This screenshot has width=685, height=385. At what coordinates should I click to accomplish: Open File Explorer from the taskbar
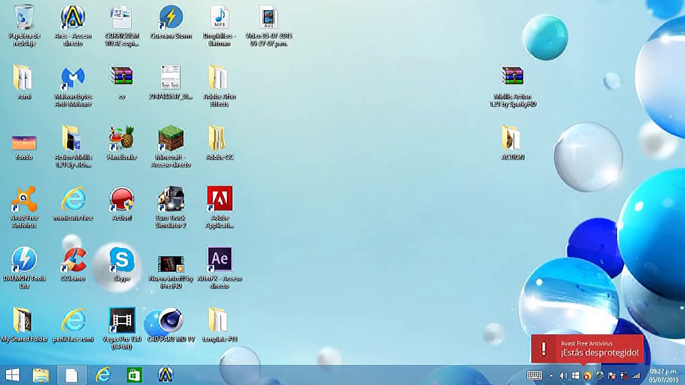pyautogui.click(x=41, y=375)
